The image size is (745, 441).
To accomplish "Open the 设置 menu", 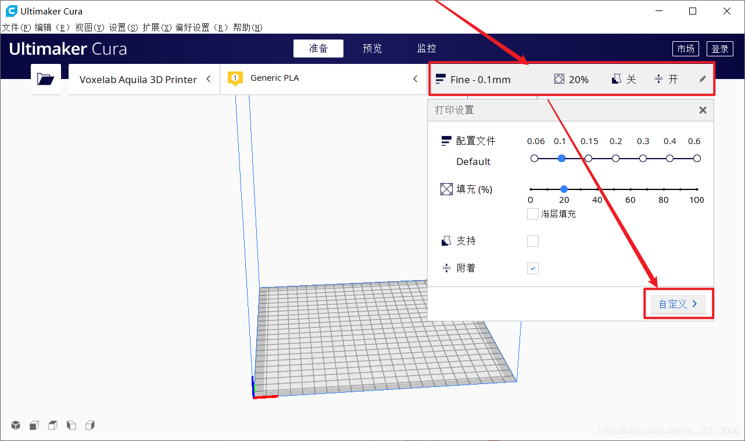I will (x=124, y=27).
